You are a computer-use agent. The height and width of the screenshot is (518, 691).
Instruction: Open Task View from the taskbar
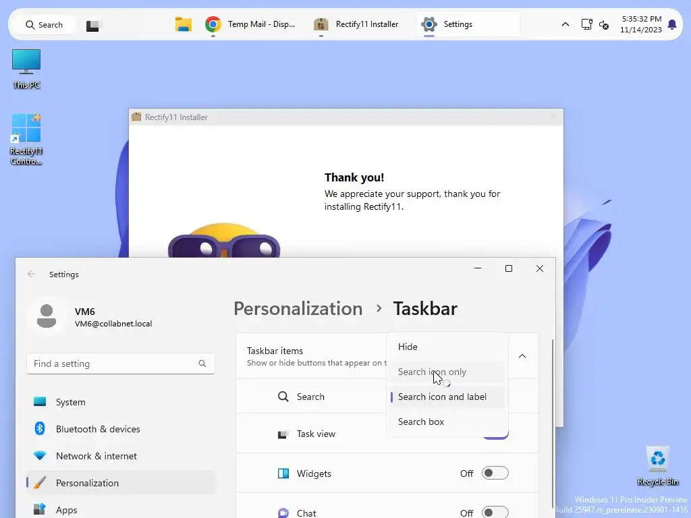point(93,25)
